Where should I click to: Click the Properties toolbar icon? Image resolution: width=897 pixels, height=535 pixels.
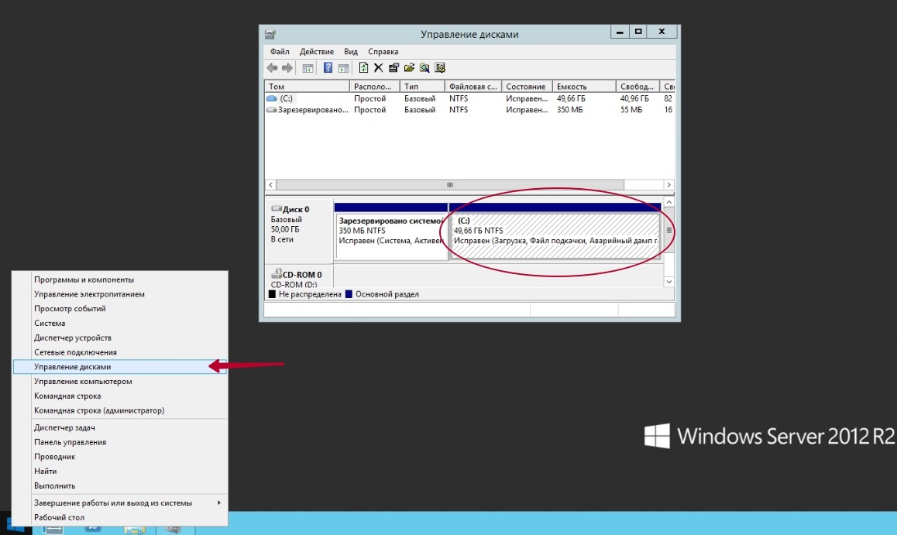394,68
